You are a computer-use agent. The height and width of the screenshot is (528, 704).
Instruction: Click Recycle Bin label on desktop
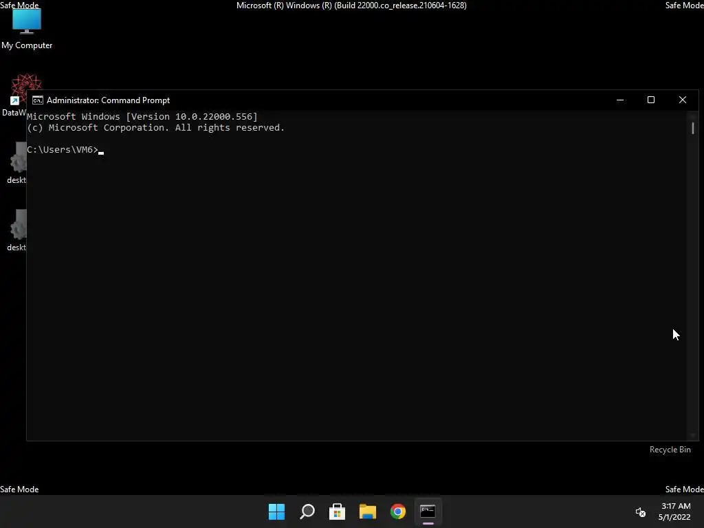click(x=670, y=450)
